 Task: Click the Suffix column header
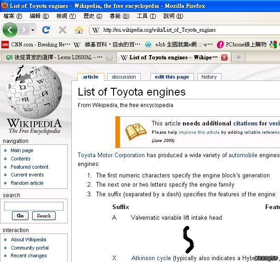[121, 207]
